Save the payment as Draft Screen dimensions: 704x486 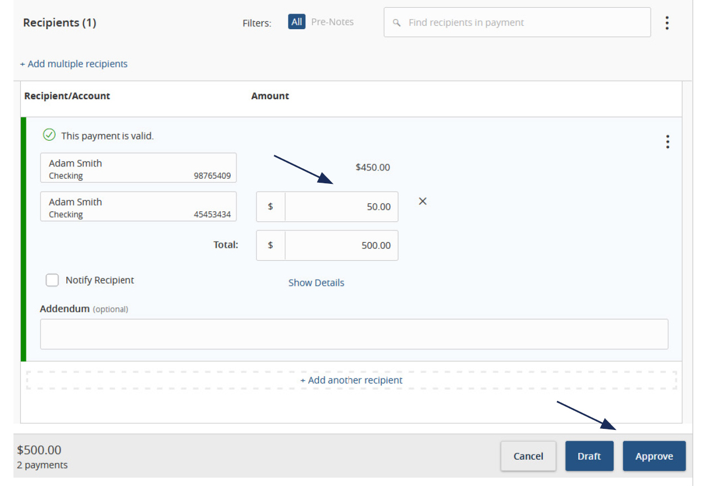[589, 456]
